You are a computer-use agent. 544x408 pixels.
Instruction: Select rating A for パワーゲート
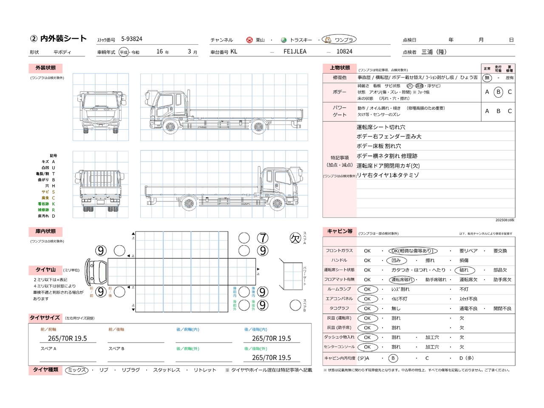[487, 111]
